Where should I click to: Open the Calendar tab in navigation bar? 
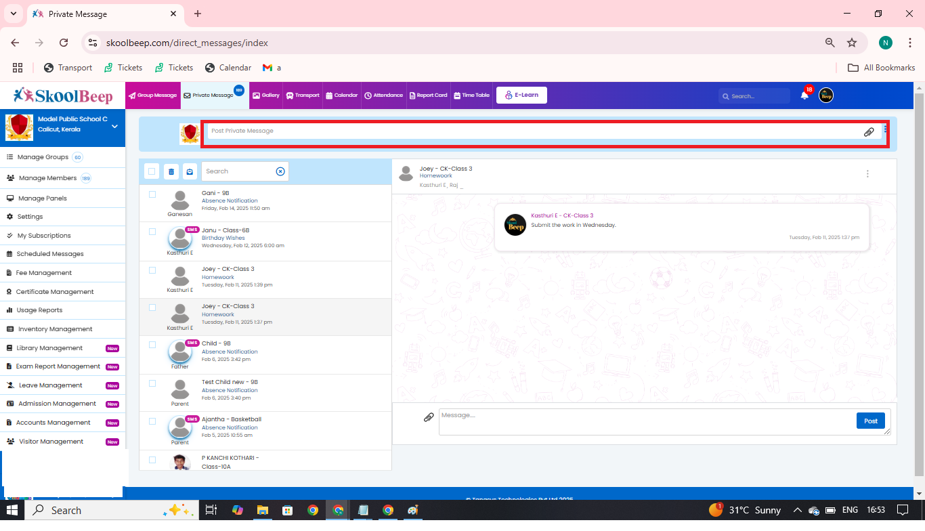point(341,95)
